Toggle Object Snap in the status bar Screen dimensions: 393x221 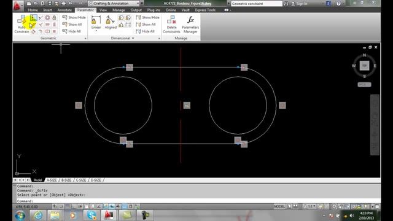(x=87, y=206)
